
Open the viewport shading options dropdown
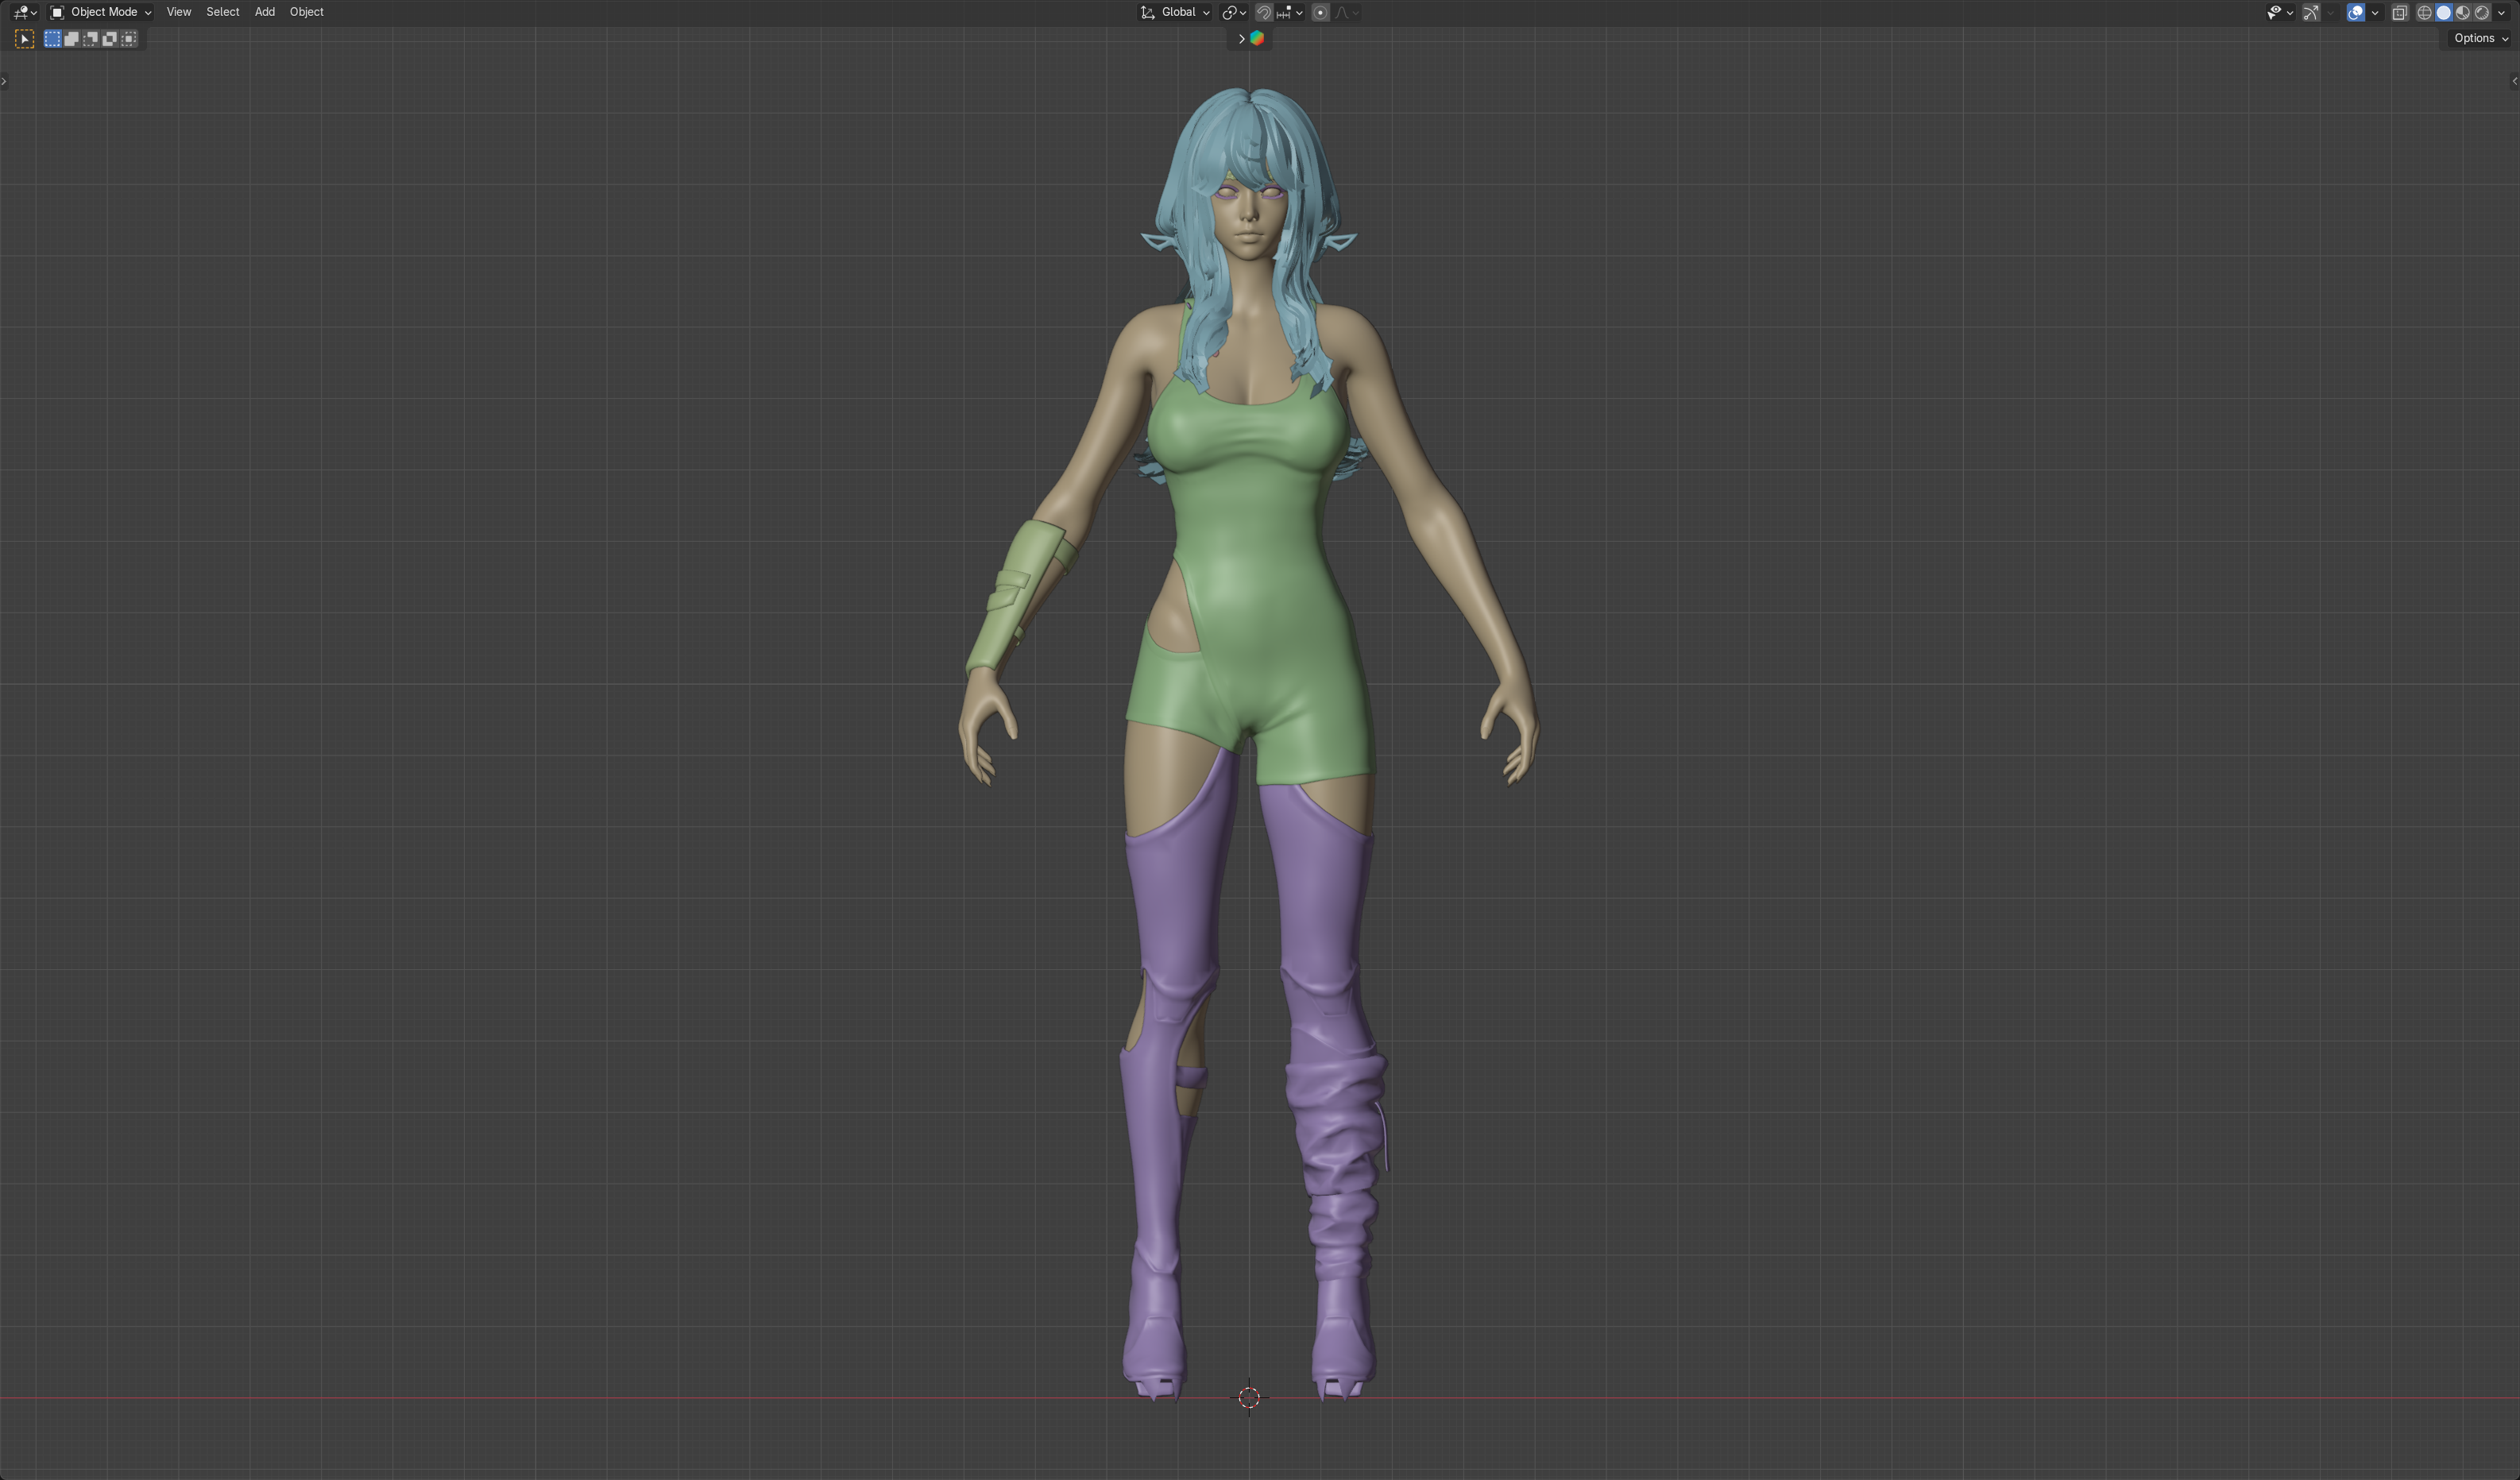[2501, 12]
